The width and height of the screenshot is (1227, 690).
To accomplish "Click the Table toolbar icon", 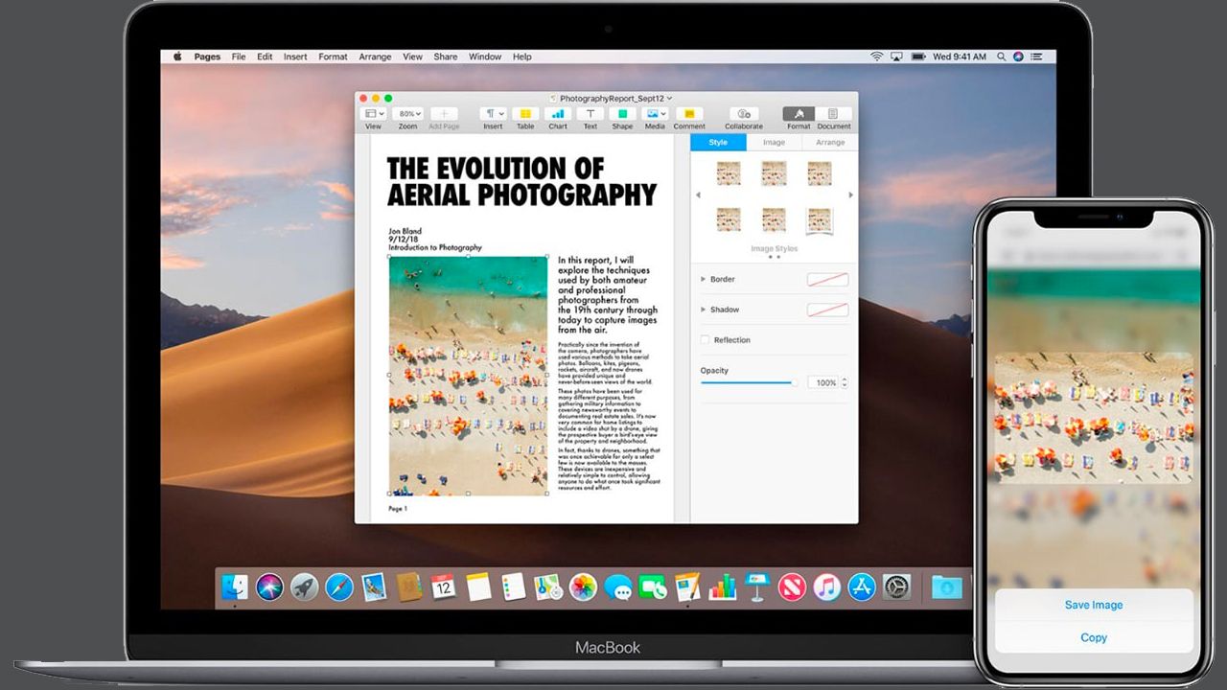I will [525, 113].
